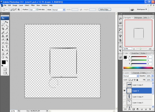
Task: Select the Slice tool
Action: pyautogui.click(x=7, y=29)
